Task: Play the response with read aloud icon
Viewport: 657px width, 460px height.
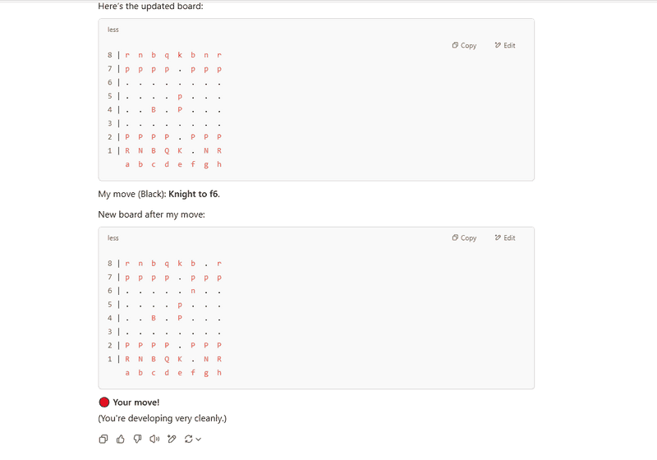Action: [x=154, y=439]
